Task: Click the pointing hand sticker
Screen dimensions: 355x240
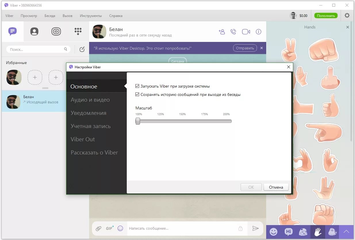Action: click(x=324, y=132)
